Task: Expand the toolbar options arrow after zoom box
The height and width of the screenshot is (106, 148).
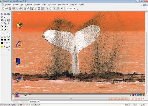Action: (77, 9)
